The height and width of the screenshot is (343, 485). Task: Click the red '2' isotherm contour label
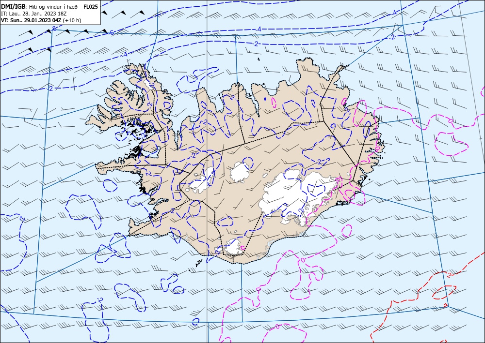click(449, 274)
